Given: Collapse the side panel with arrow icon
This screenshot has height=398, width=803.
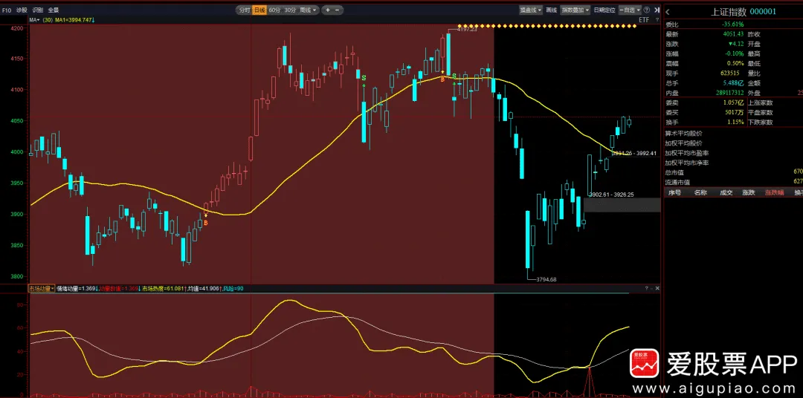Looking at the screenshot, I should click(657, 10).
